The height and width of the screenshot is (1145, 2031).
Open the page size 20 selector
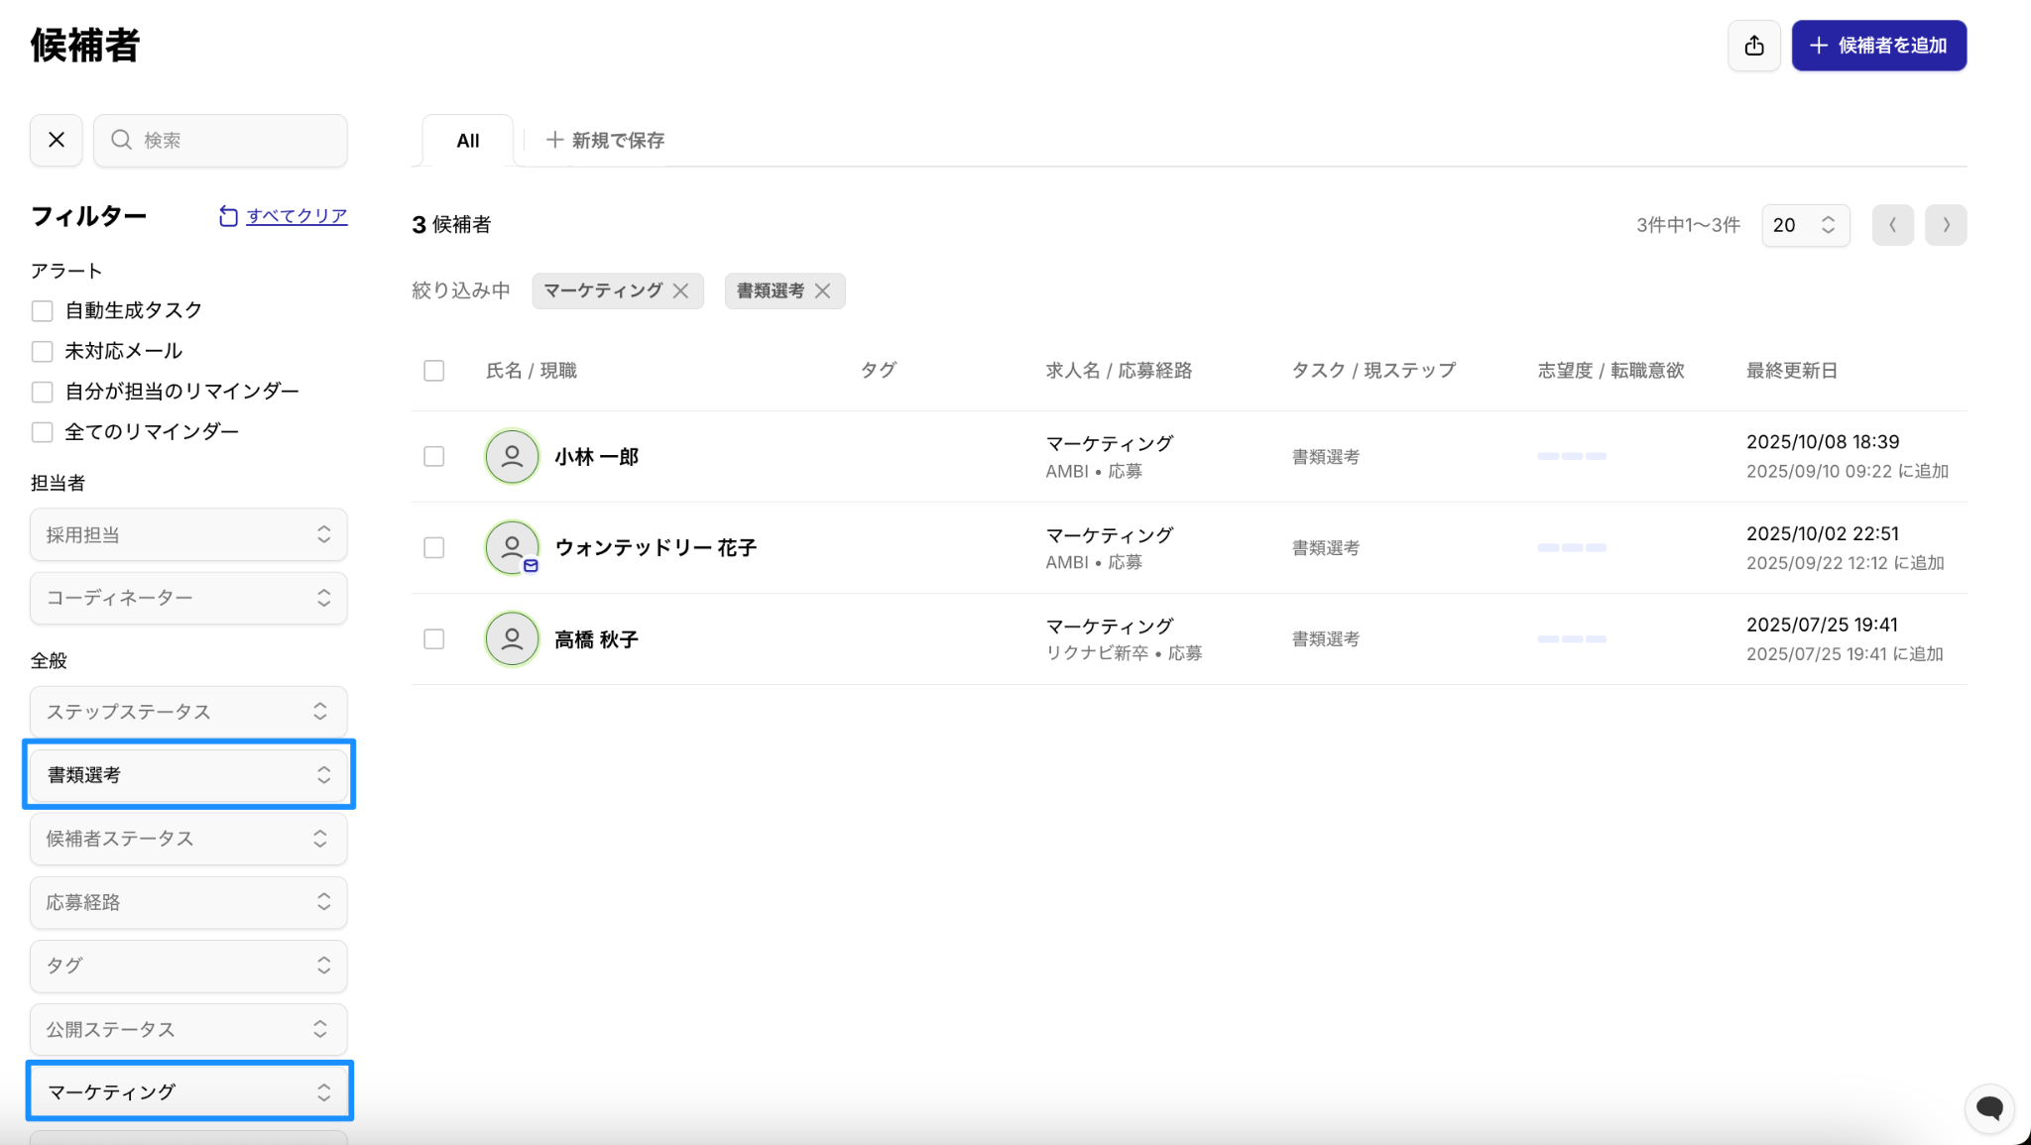(1804, 225)
